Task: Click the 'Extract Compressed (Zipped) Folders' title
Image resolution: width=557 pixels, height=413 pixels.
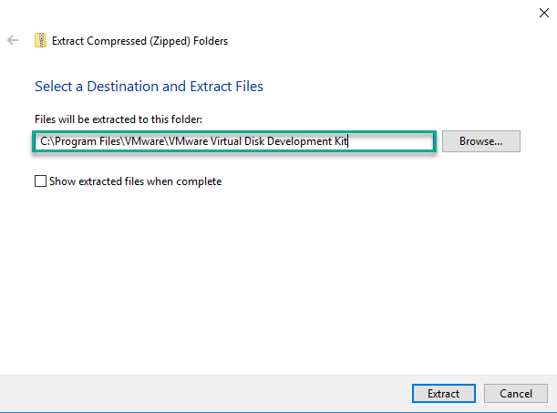Action: pos(140,41)
